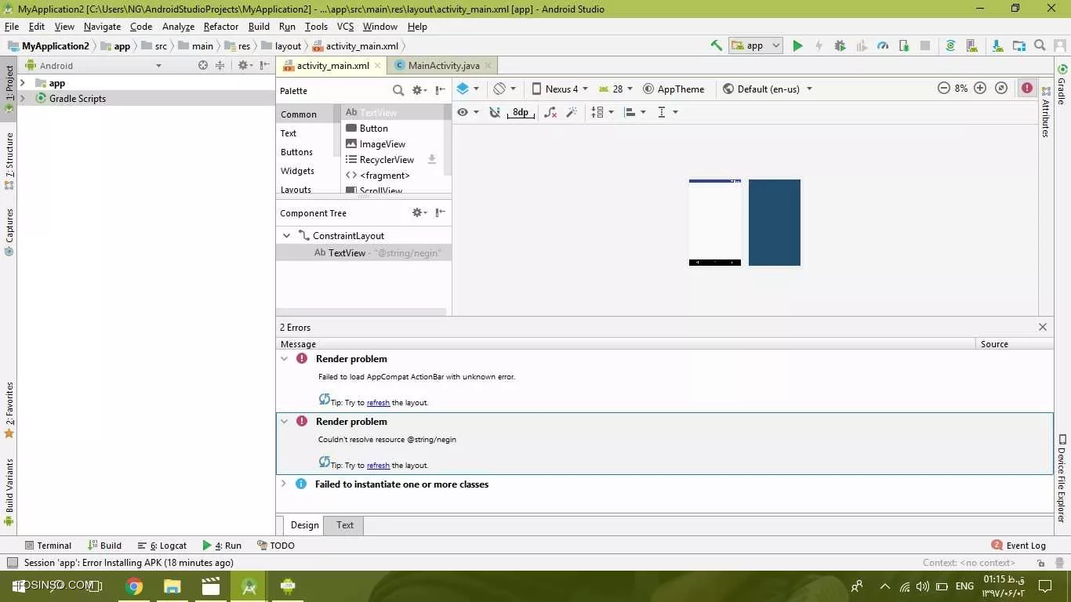1071x602 pixels.
Task: Toggle the Device File Explorer window
Action: 1062,478
